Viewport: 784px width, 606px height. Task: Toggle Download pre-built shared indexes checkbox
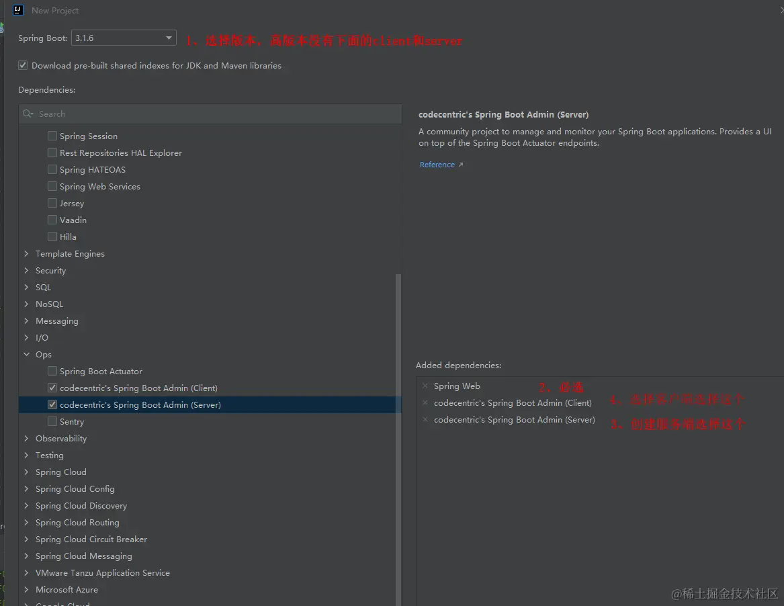click(23, 65)
